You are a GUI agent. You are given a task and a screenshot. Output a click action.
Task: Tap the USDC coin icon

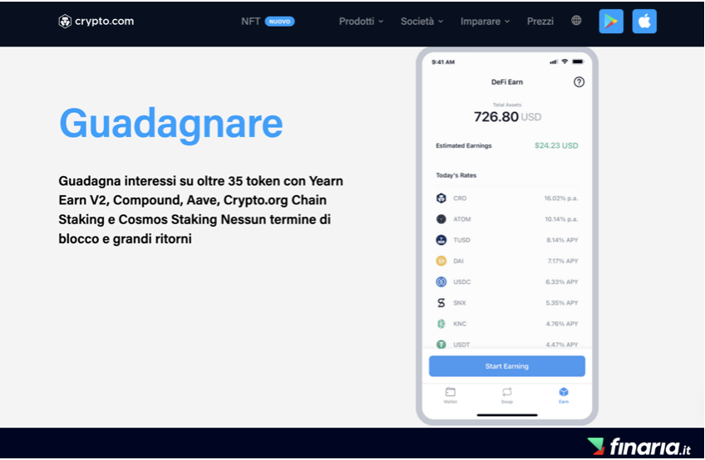tap(441, 281)
